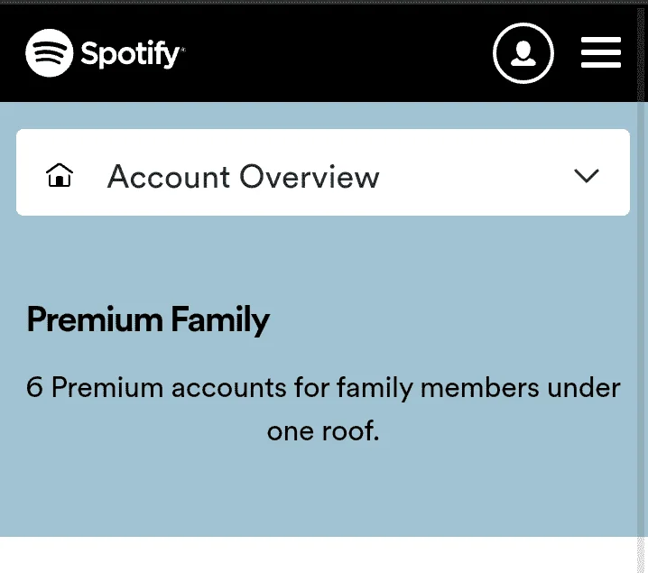The height and width of the screenshot is (573, 648).
Task: Click the home icon beside Account Overview
Action: point(60,175)
